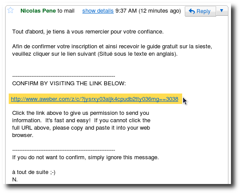This screenshot has height=194, width=241.
Task: Click the dashed separator above CONFIRM heading
Action: 64,76
